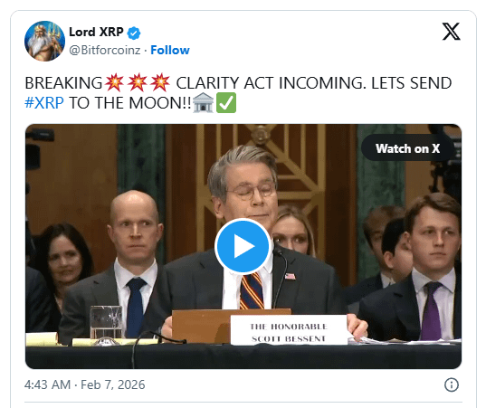
Task: Open the Lord XRP display name
Action: [x=96, y=32]
